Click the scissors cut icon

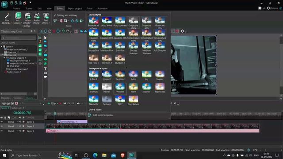point(41,31)
